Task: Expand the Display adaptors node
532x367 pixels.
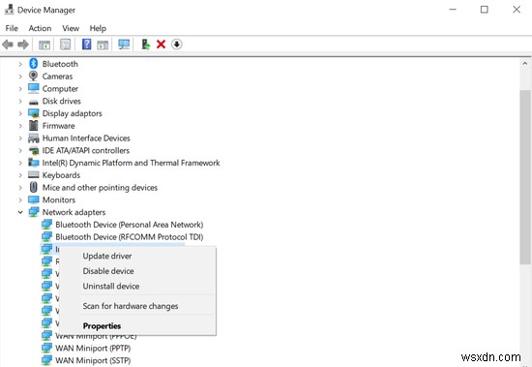Action: 20,113
